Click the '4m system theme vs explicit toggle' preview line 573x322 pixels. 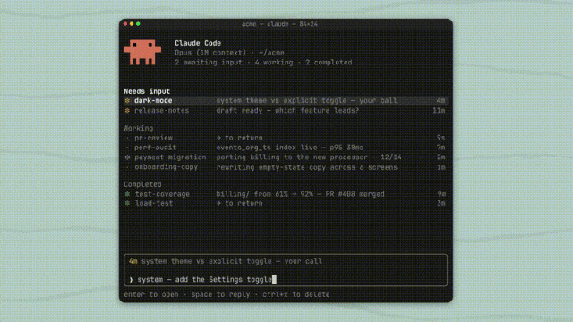click(x=226, y=261)
